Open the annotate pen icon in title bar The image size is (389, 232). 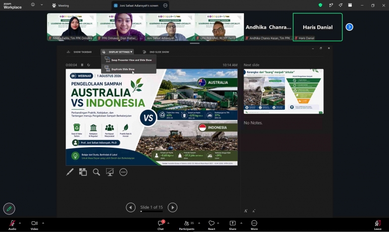point(331,5)
